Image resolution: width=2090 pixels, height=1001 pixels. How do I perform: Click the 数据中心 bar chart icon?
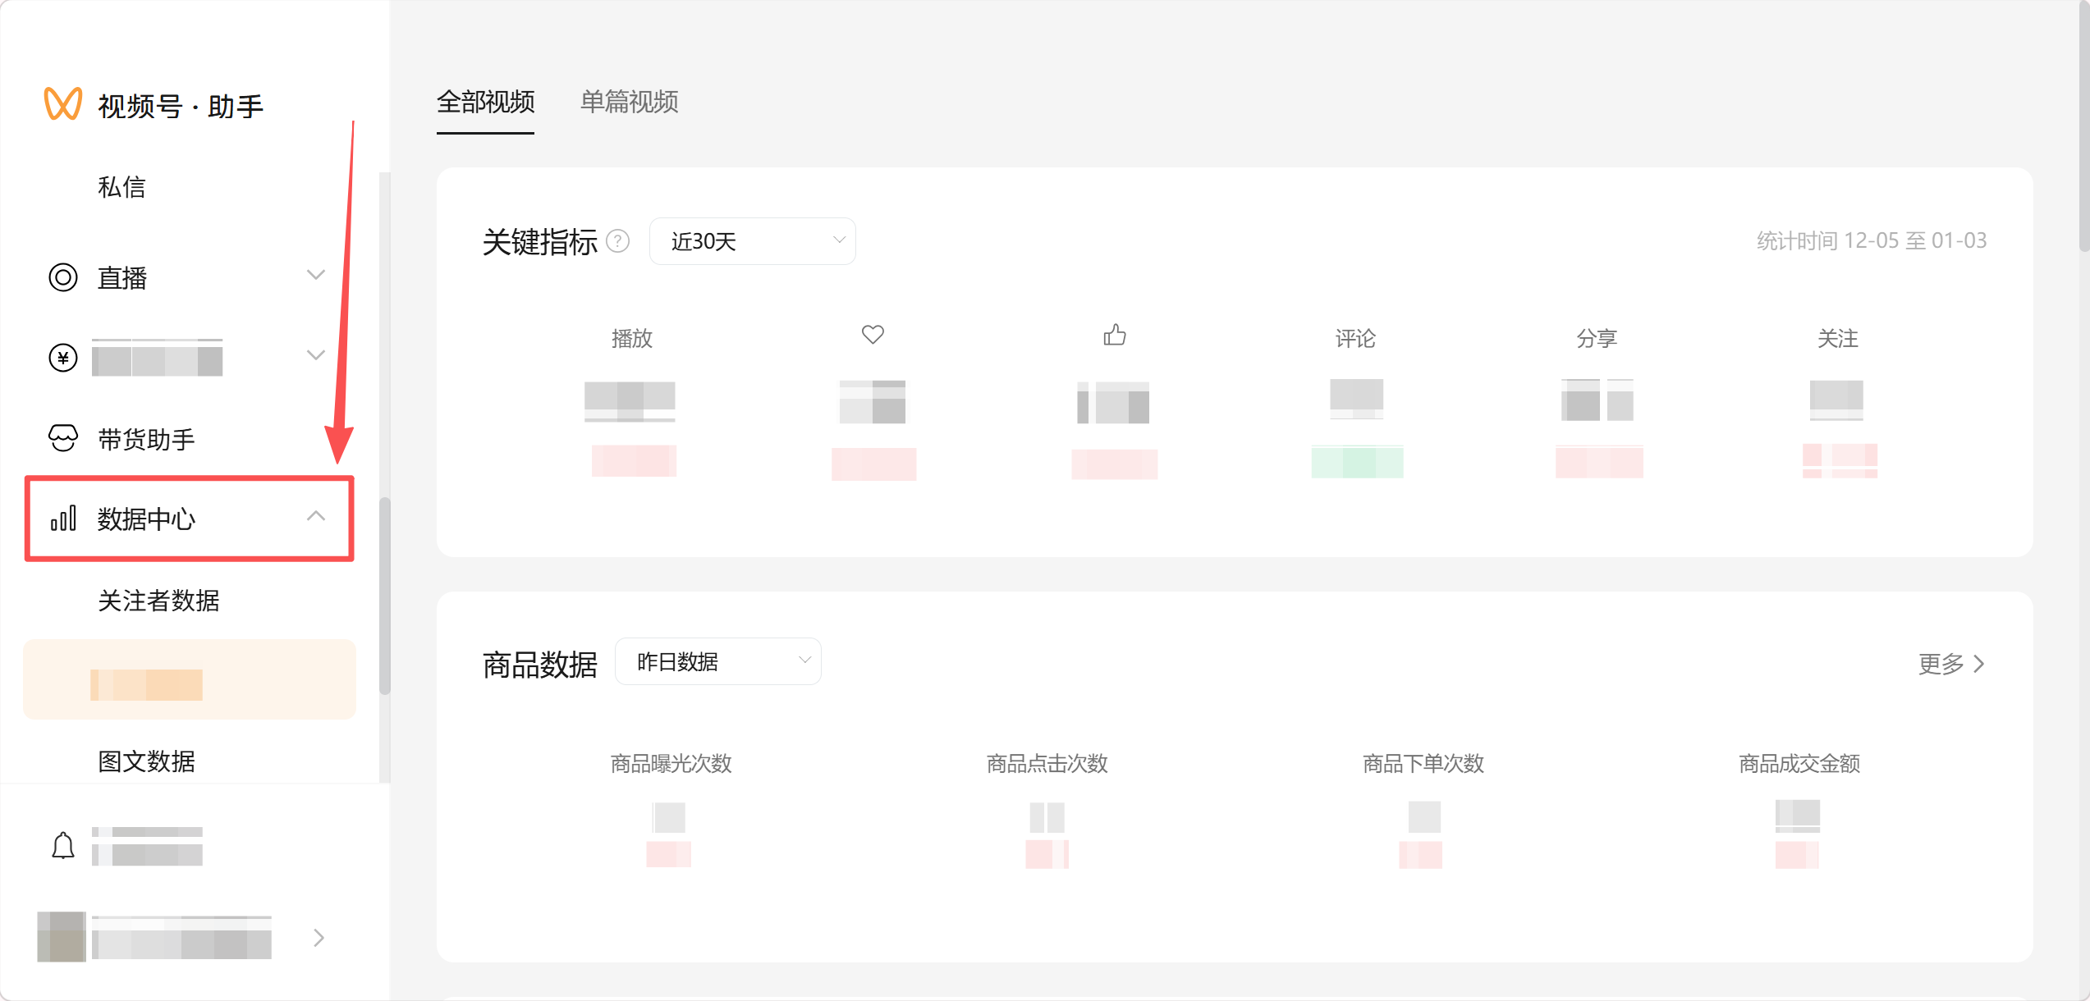pos(63,519)
